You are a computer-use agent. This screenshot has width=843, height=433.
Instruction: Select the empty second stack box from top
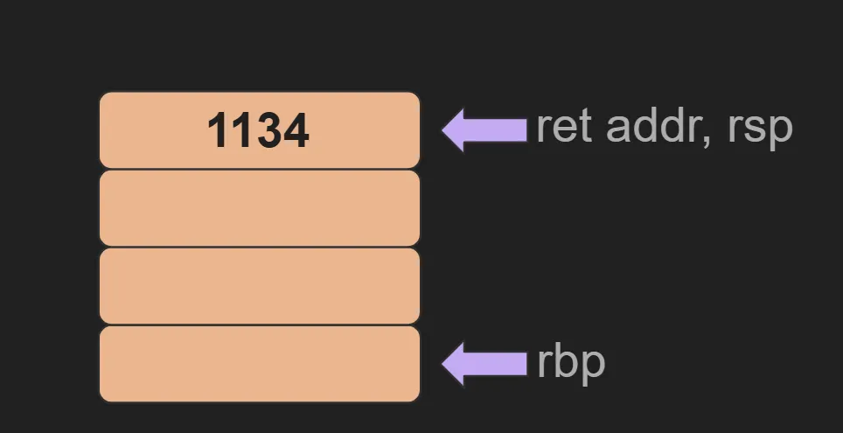coord(259,207)
